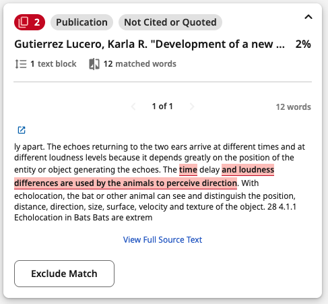Open View Full Source Text link
The height and width of the screenshot is (304, 328).
pos(162,240)
